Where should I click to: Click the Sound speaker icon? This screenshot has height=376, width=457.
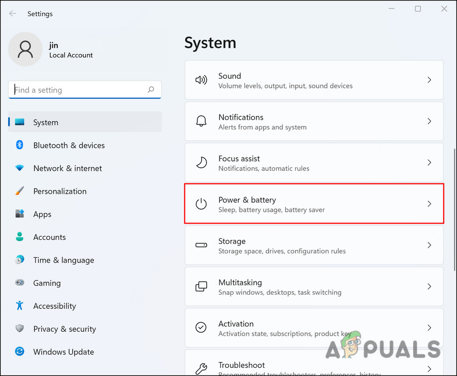click(x=202, y=80)
